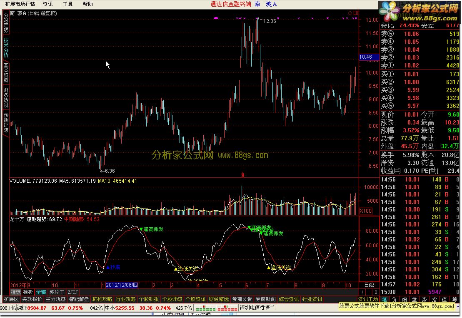Select the 势 tab in the quote panel
This screenshot has width=462, height=318.
(424, 299)
